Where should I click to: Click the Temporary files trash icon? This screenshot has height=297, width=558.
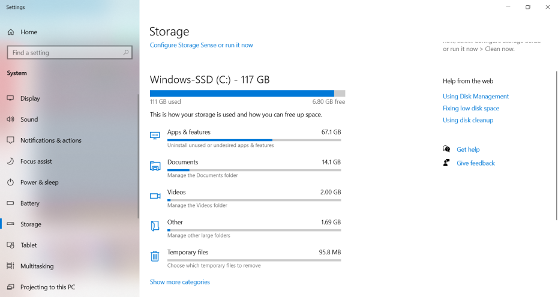(155, 256)
